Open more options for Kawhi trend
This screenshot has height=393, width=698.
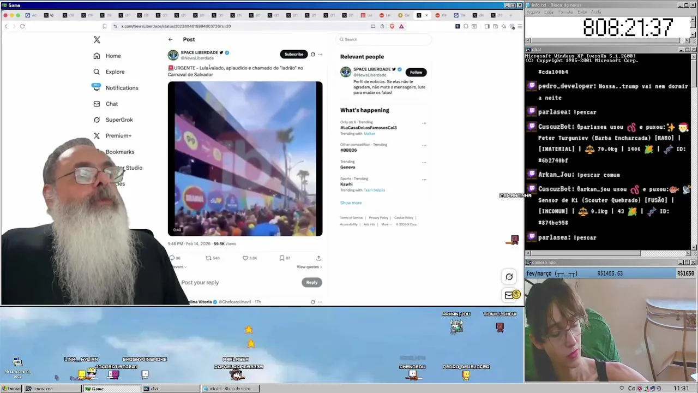pos(424,180)
